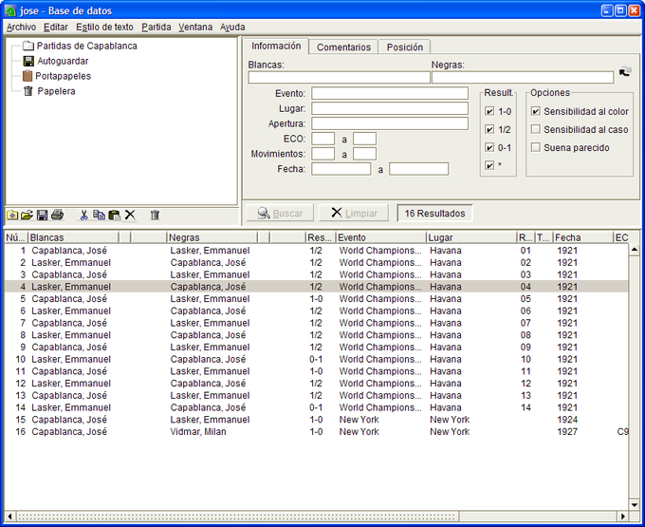The image size is (645, 527).
Task: Sort by the Evento column header
Action: [x=381, y=237]
